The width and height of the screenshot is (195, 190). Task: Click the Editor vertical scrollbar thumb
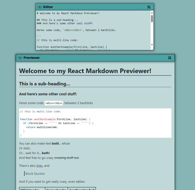(x=152, y=19)
